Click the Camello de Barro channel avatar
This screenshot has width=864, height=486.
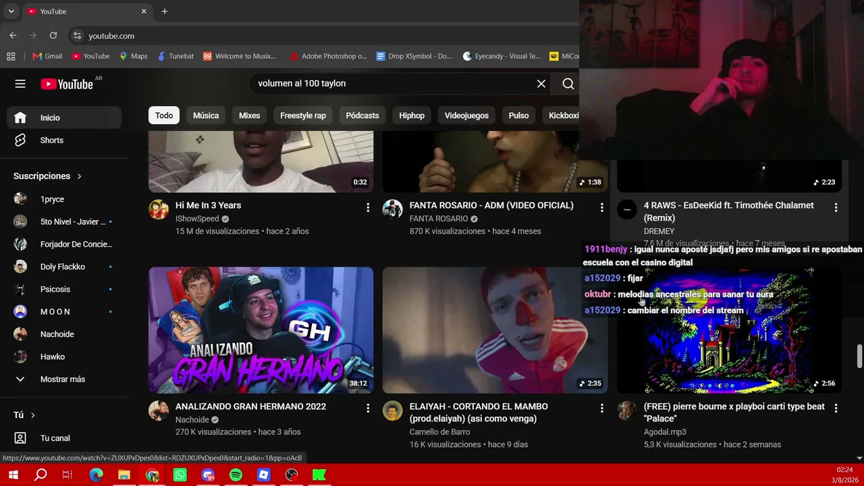[393, 410]
